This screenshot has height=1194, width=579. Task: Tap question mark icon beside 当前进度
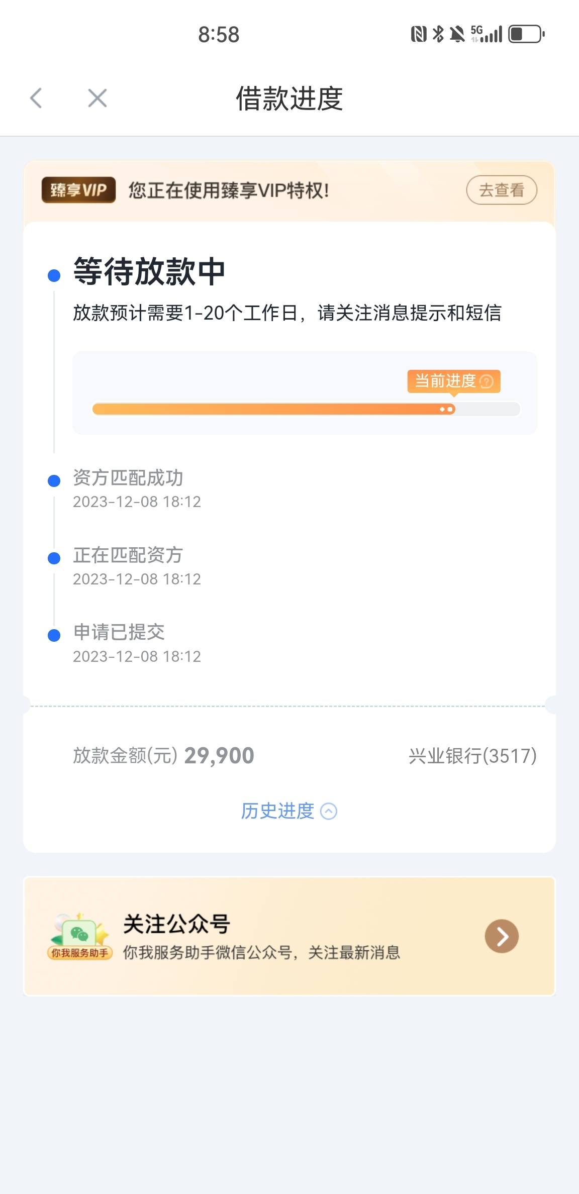click(487, 381)
